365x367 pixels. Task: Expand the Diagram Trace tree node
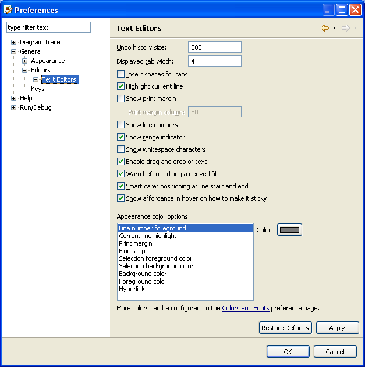[x=13, y=43]
